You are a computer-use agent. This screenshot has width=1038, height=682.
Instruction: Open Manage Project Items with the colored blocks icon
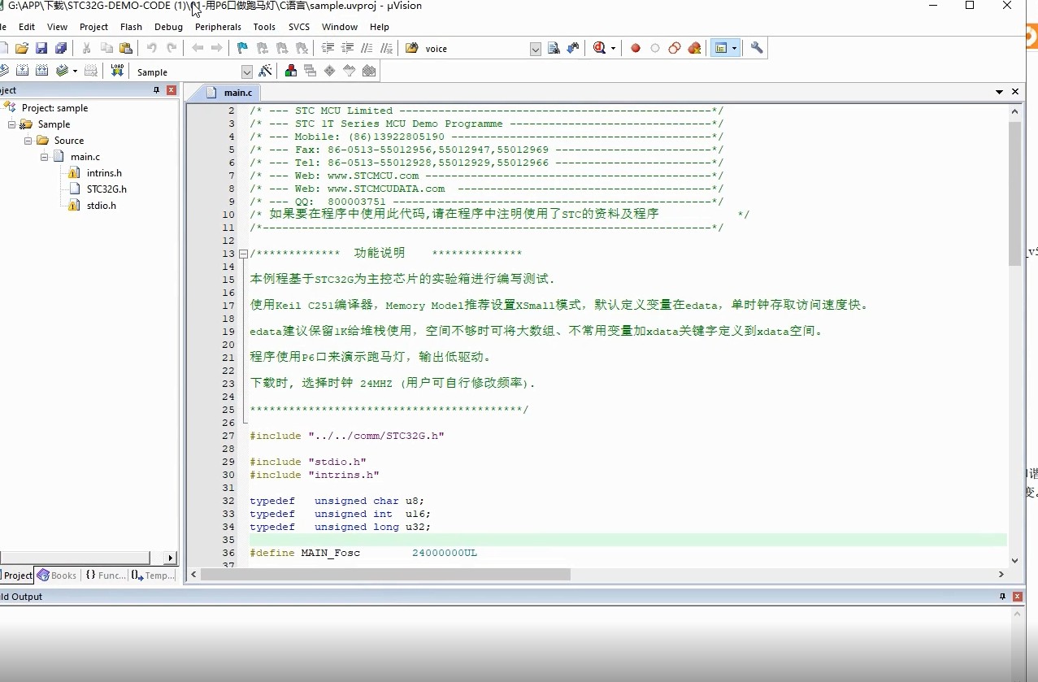(291, 72)
